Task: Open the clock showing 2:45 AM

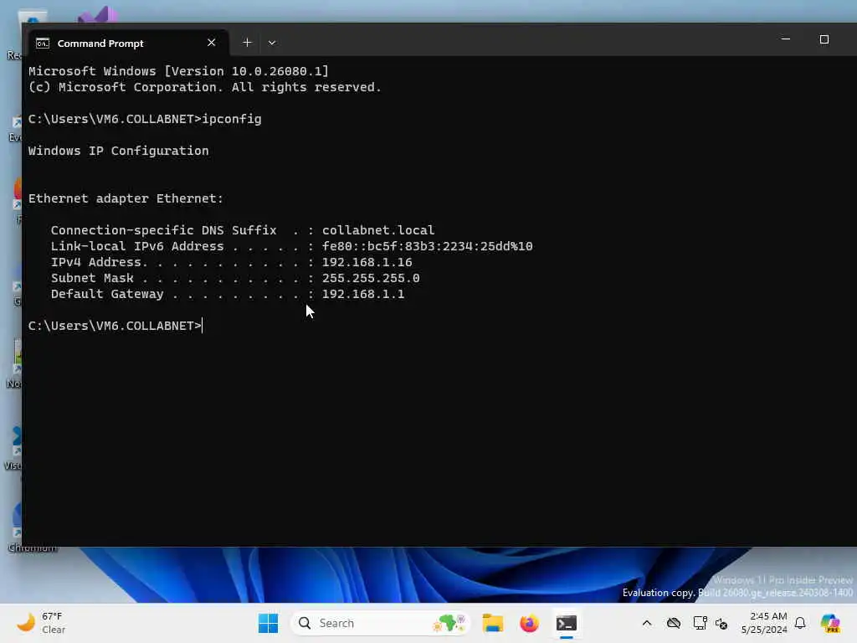Action: coord(764,623)
